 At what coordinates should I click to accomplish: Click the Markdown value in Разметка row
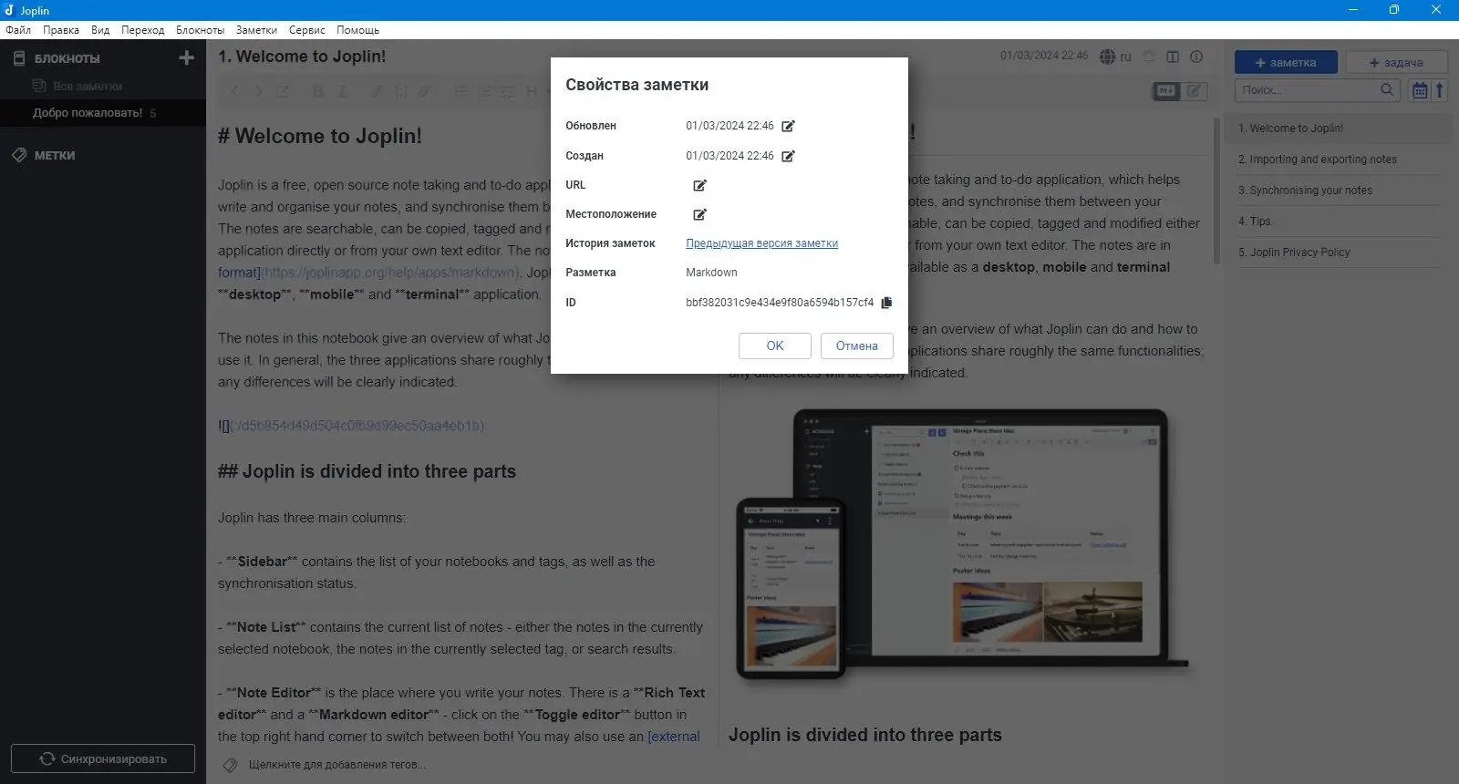(x=711, y=273)
